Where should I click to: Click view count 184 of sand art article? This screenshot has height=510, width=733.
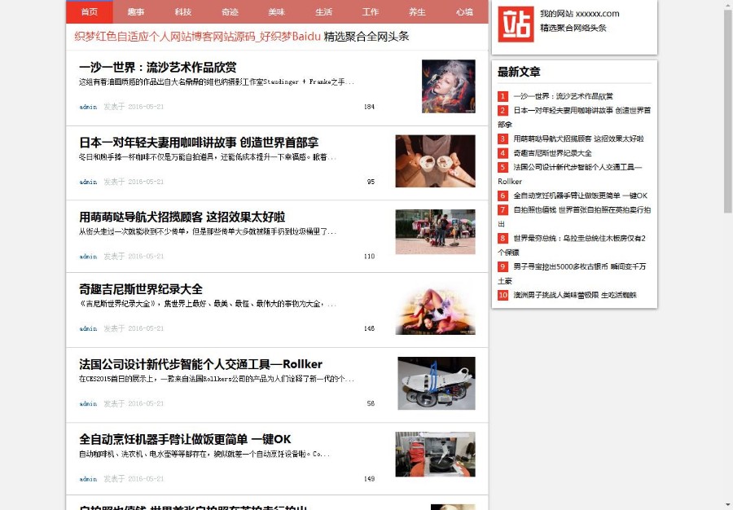(369, 107)
